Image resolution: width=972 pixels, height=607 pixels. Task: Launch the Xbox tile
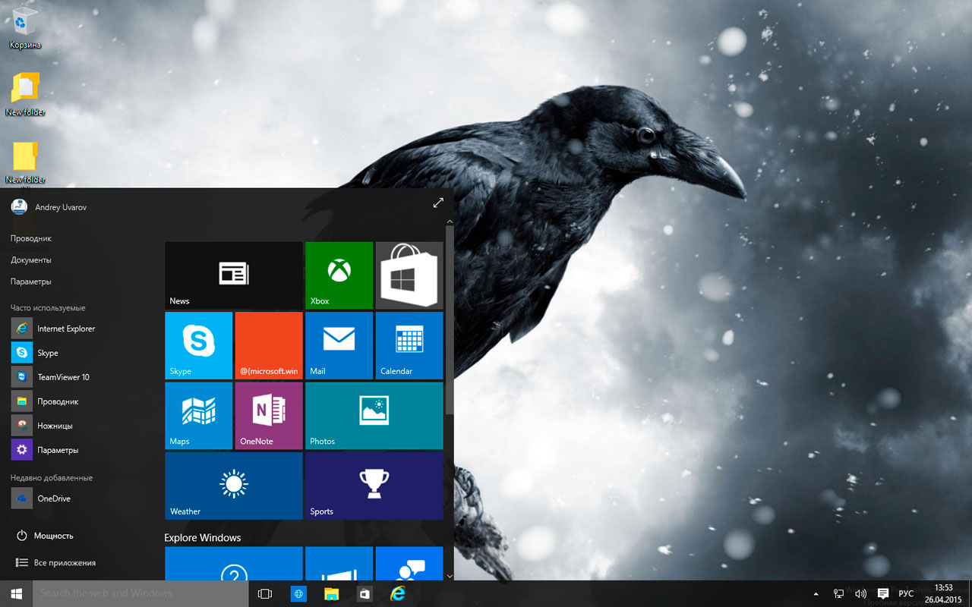point(339,275)
